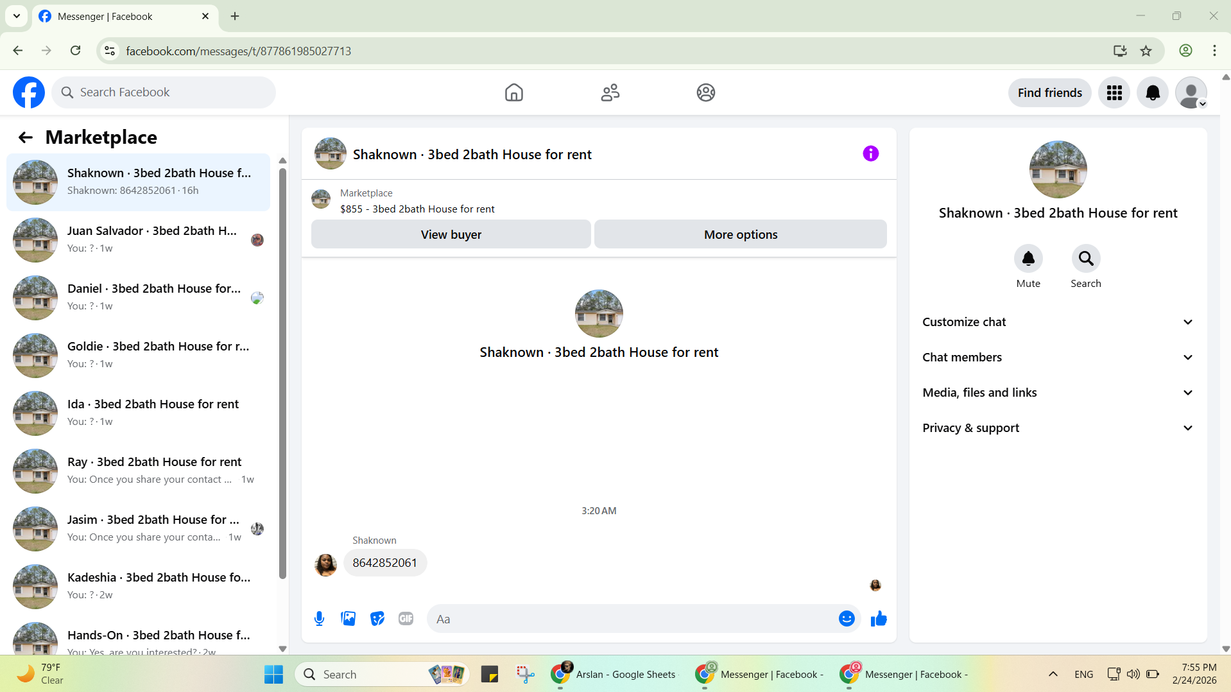Open Juan Salvador conversation

138,240
